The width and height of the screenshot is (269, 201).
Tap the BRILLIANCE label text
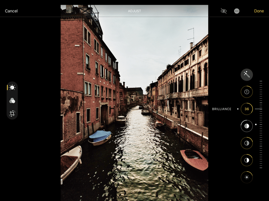222,109
